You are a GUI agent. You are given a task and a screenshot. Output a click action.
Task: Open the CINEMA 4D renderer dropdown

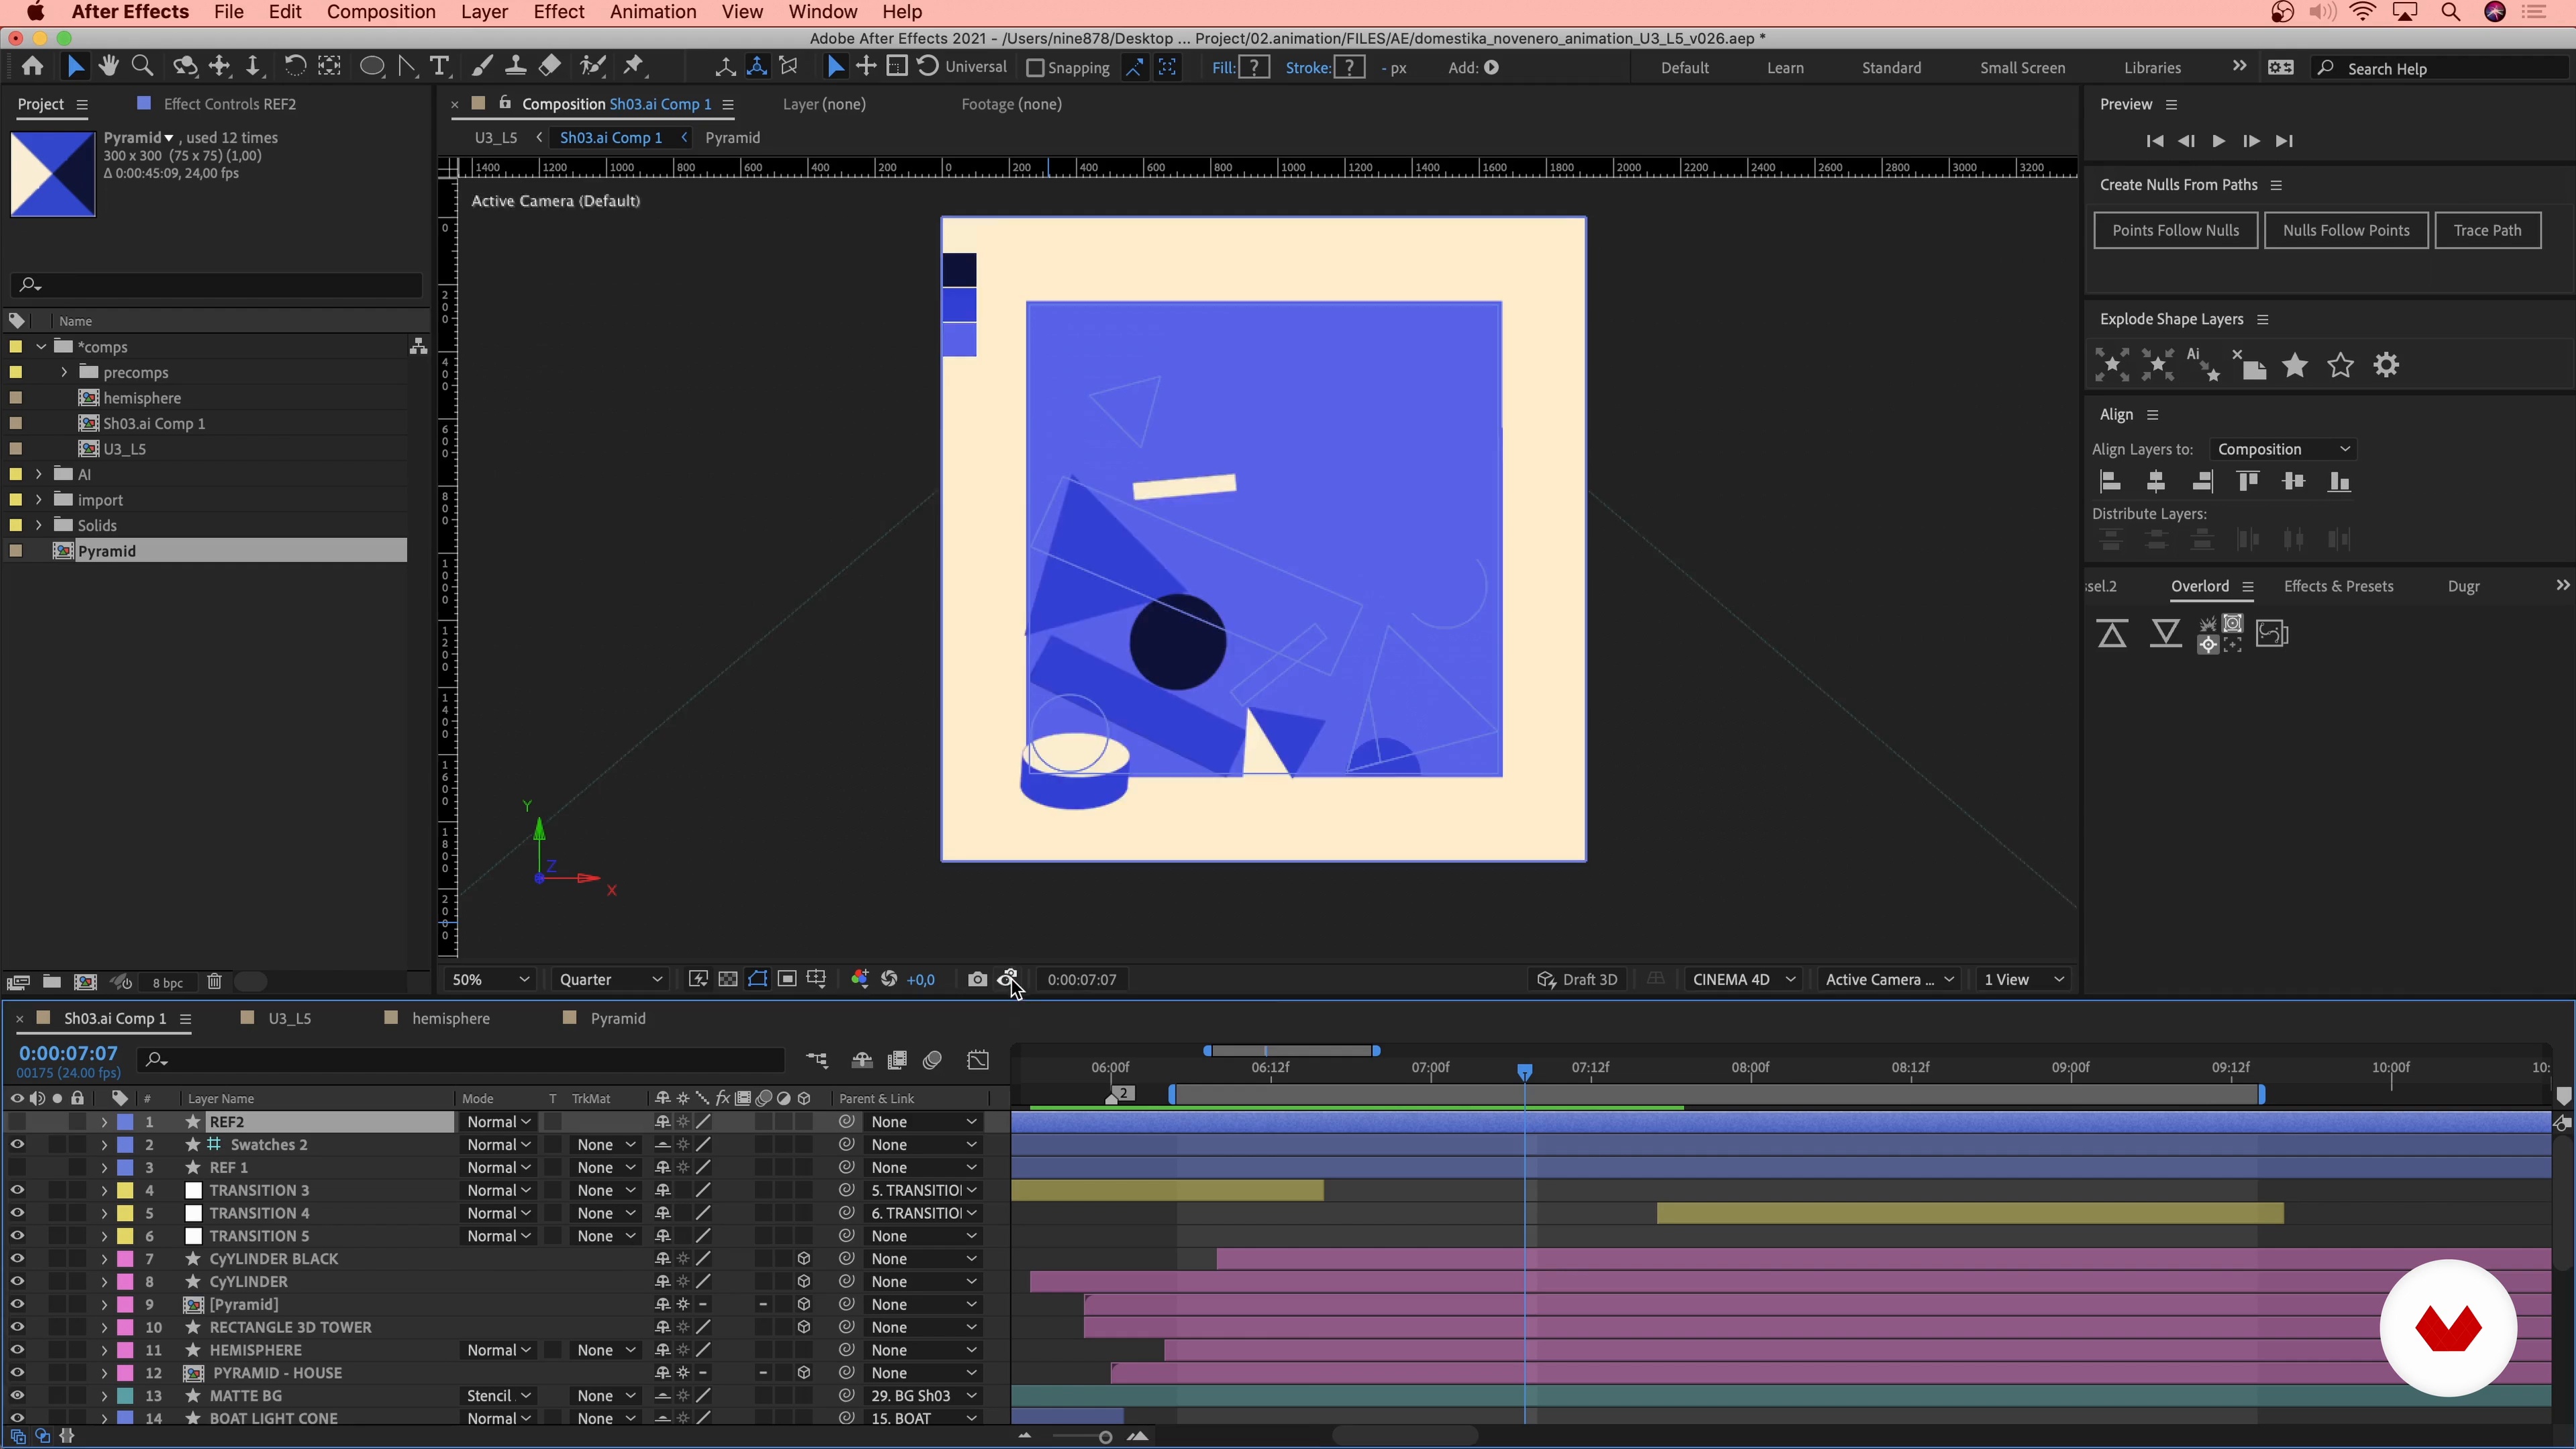click(x=1744, y=980)
